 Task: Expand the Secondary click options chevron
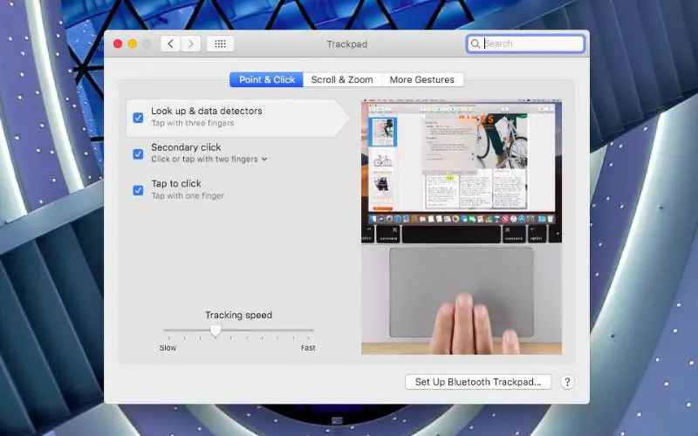coord(264,160)
